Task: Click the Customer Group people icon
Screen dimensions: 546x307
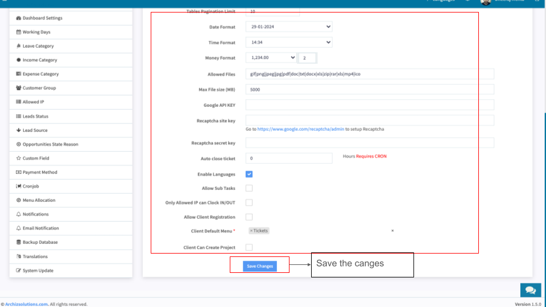Action: [18, 88]
